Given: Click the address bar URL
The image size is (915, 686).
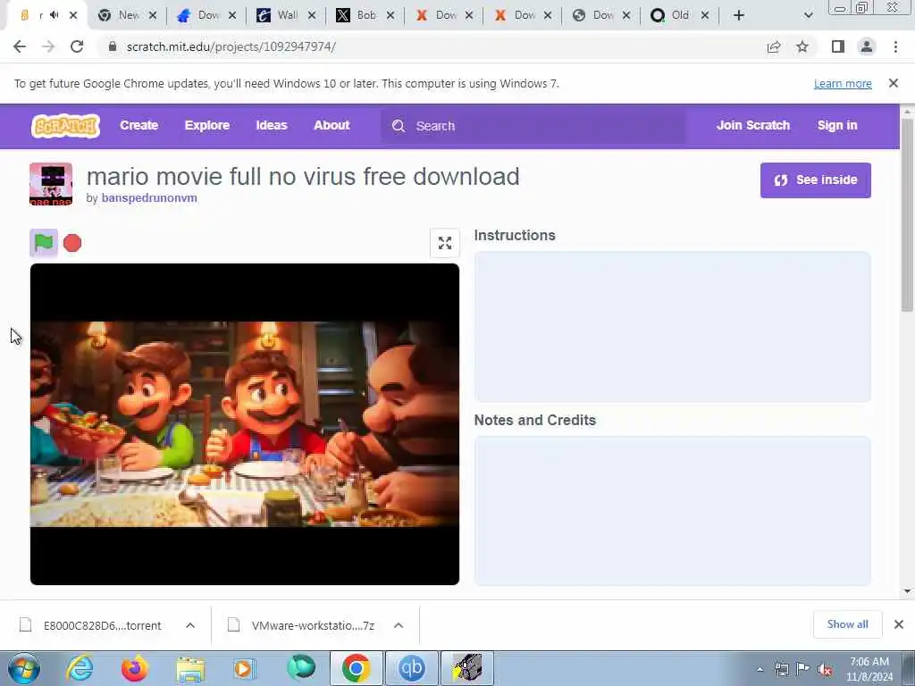Looking at the screenshot, I should [231, 46].
